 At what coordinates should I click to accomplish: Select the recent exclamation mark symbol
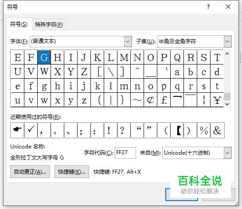point(110,130)
